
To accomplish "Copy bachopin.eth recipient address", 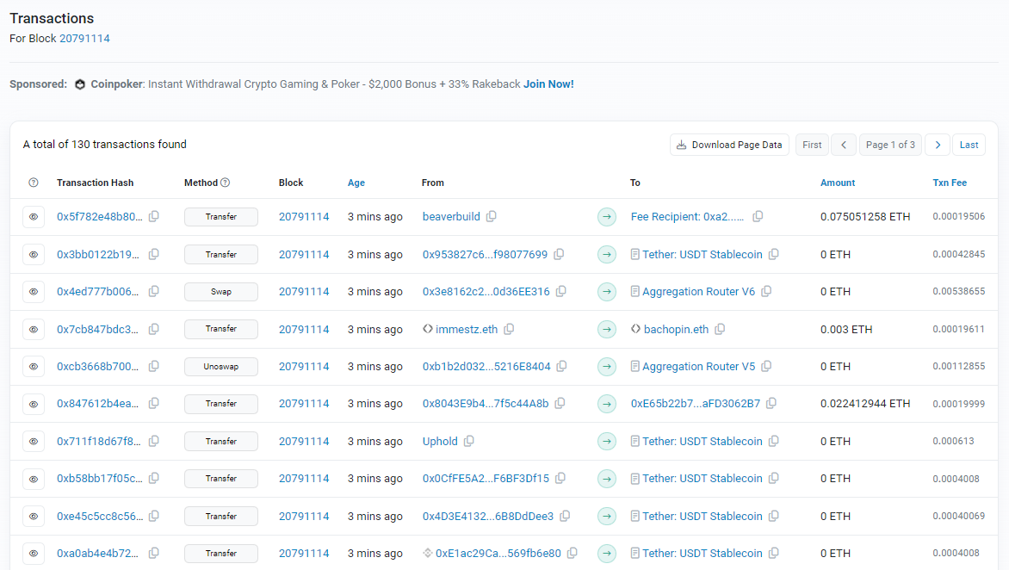I will (x=720, y=329).
